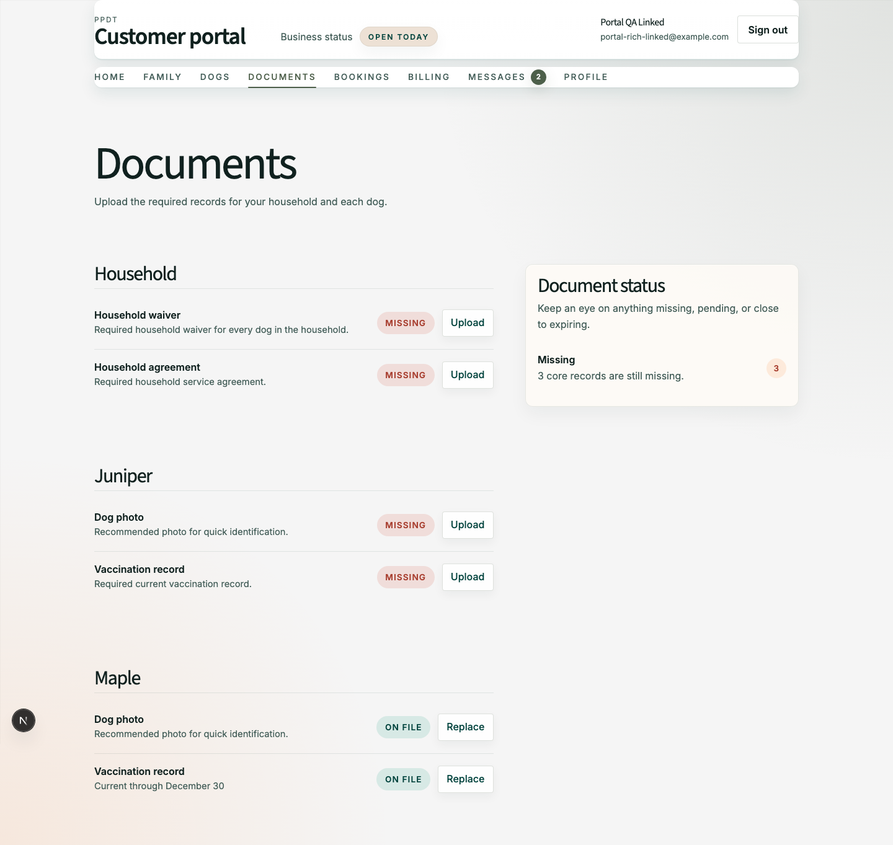
Task: Open the Next.js dev tools round icon
Action: coord(24,720)
